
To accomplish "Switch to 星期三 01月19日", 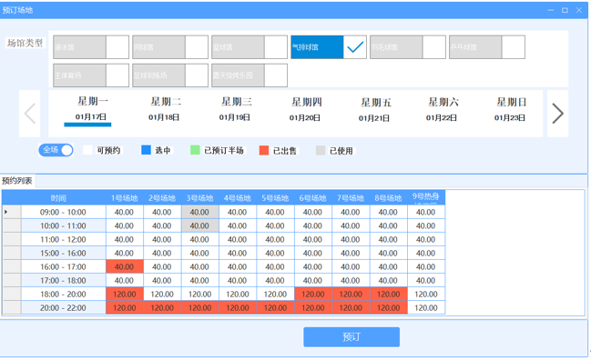I will tap(235, 109).
